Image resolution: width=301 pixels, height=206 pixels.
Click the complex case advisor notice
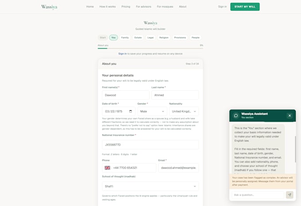262,181
